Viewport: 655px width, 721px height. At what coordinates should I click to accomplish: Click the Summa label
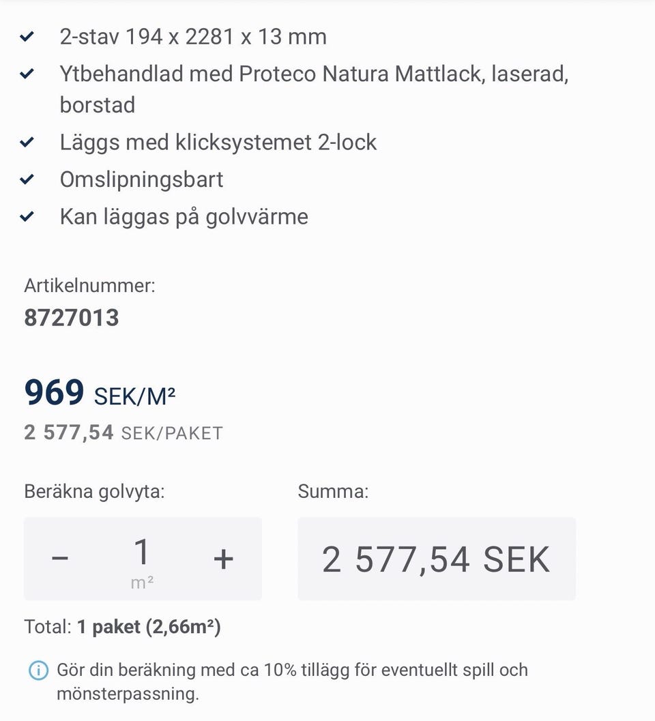[333, 491]
